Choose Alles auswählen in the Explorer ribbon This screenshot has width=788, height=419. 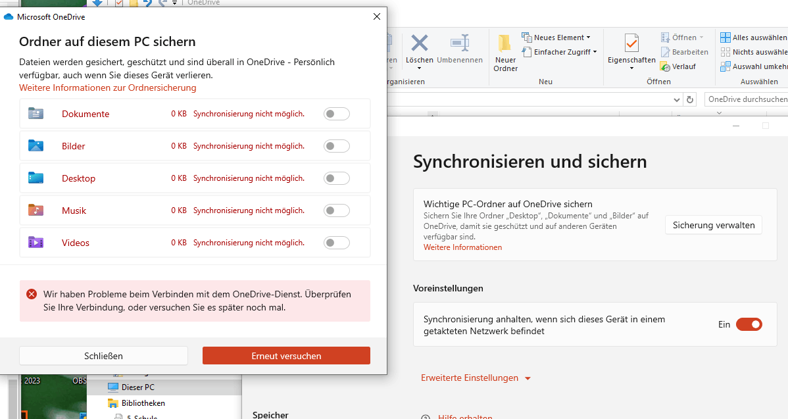(x=754, y=37)
